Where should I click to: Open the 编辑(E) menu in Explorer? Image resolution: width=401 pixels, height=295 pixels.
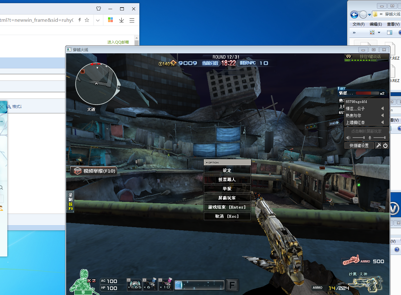coord(376,24)
